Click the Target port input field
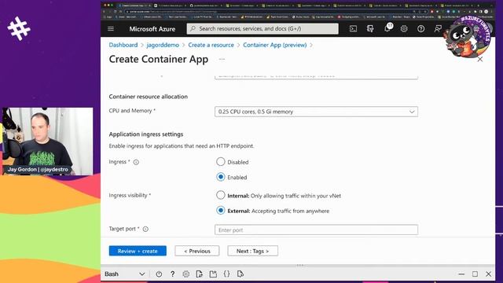This screenshot has width=503, height=283. tap(316, 230)
